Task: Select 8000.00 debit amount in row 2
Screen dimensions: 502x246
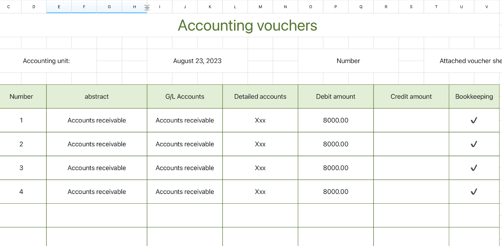Action: [x=336, y=144]
